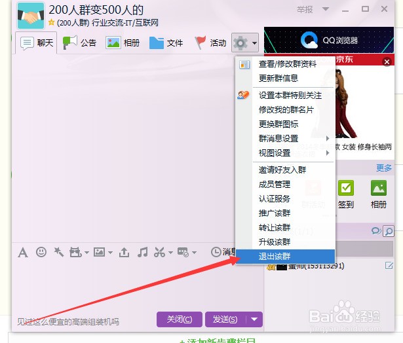Screen dimensions: 403x343
Task: Select 退出该群 to leave group
Action: [x=285, y=256]
